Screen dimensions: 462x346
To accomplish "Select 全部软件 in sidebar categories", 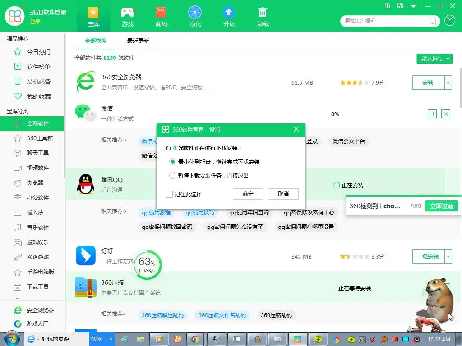I will coord(32,123).
